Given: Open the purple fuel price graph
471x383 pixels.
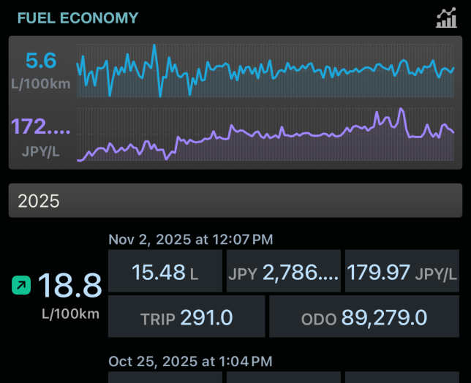Looking at the screenshot, I should [265, 135].
